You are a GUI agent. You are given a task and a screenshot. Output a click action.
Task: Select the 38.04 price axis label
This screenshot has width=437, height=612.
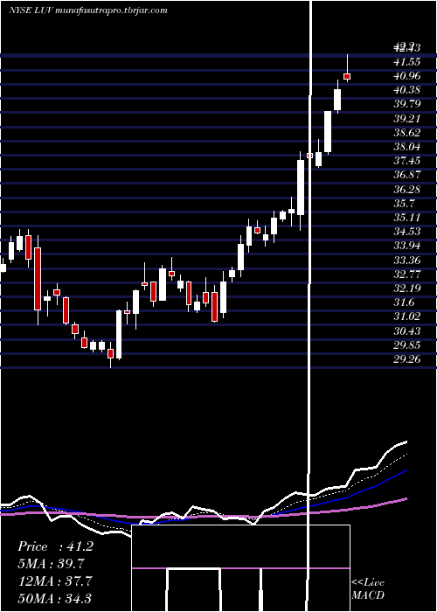pos(407,147)
